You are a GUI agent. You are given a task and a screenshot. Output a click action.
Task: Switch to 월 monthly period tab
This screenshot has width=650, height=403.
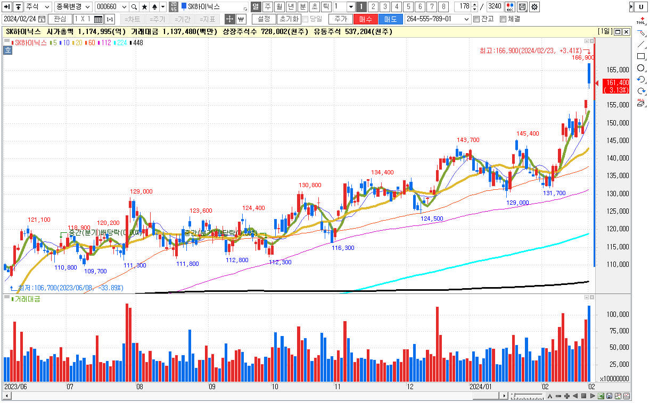(x=279, y=7)
